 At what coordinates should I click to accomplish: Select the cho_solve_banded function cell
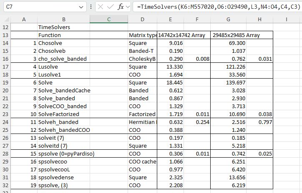[x=63, y=59]
